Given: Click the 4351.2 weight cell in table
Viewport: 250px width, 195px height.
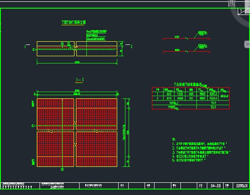Looking at the screenshot, I should [213, 94].
